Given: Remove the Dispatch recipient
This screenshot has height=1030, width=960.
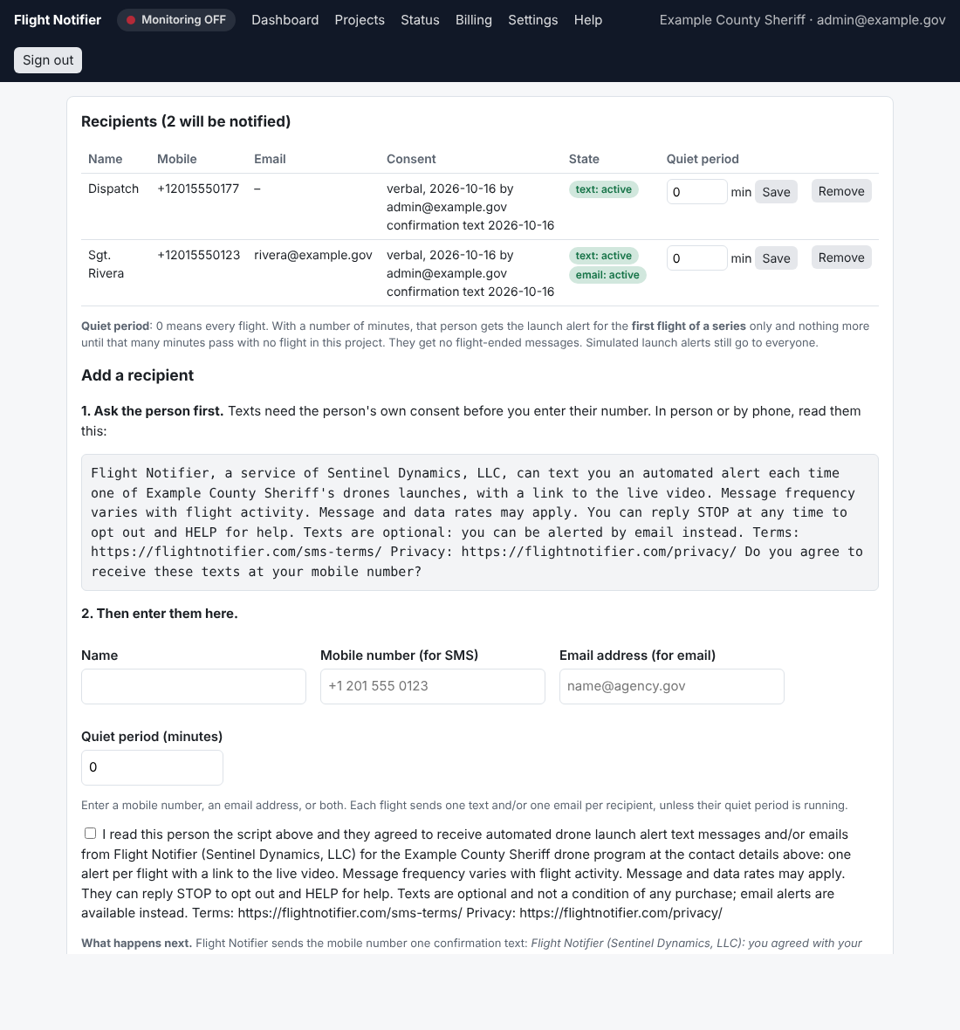Looking at the screenshot, I should [841, 191].
